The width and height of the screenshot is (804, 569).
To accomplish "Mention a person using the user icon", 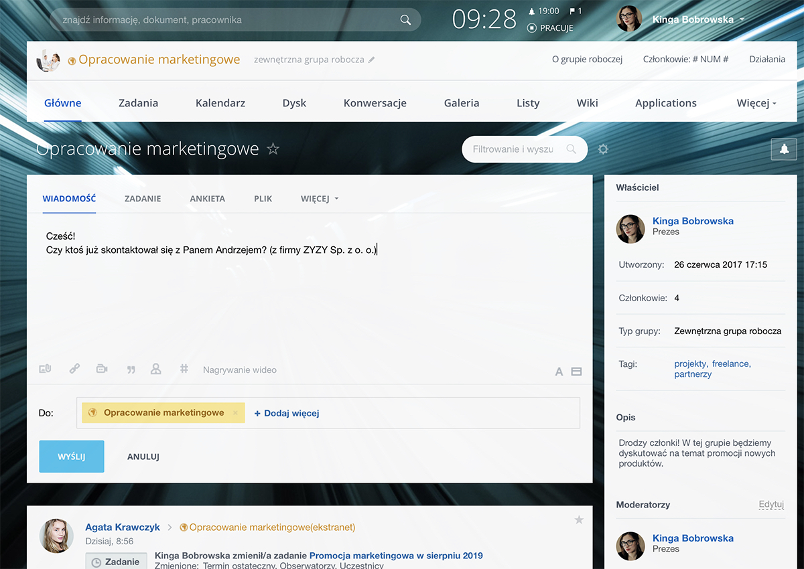I will pos(156,369).
